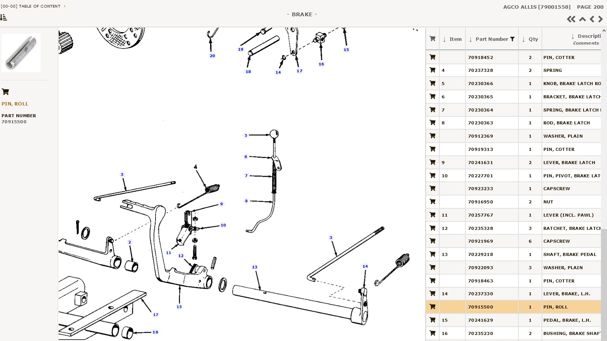Add SPRING 70237328 to cart

[x=433, y=70]
